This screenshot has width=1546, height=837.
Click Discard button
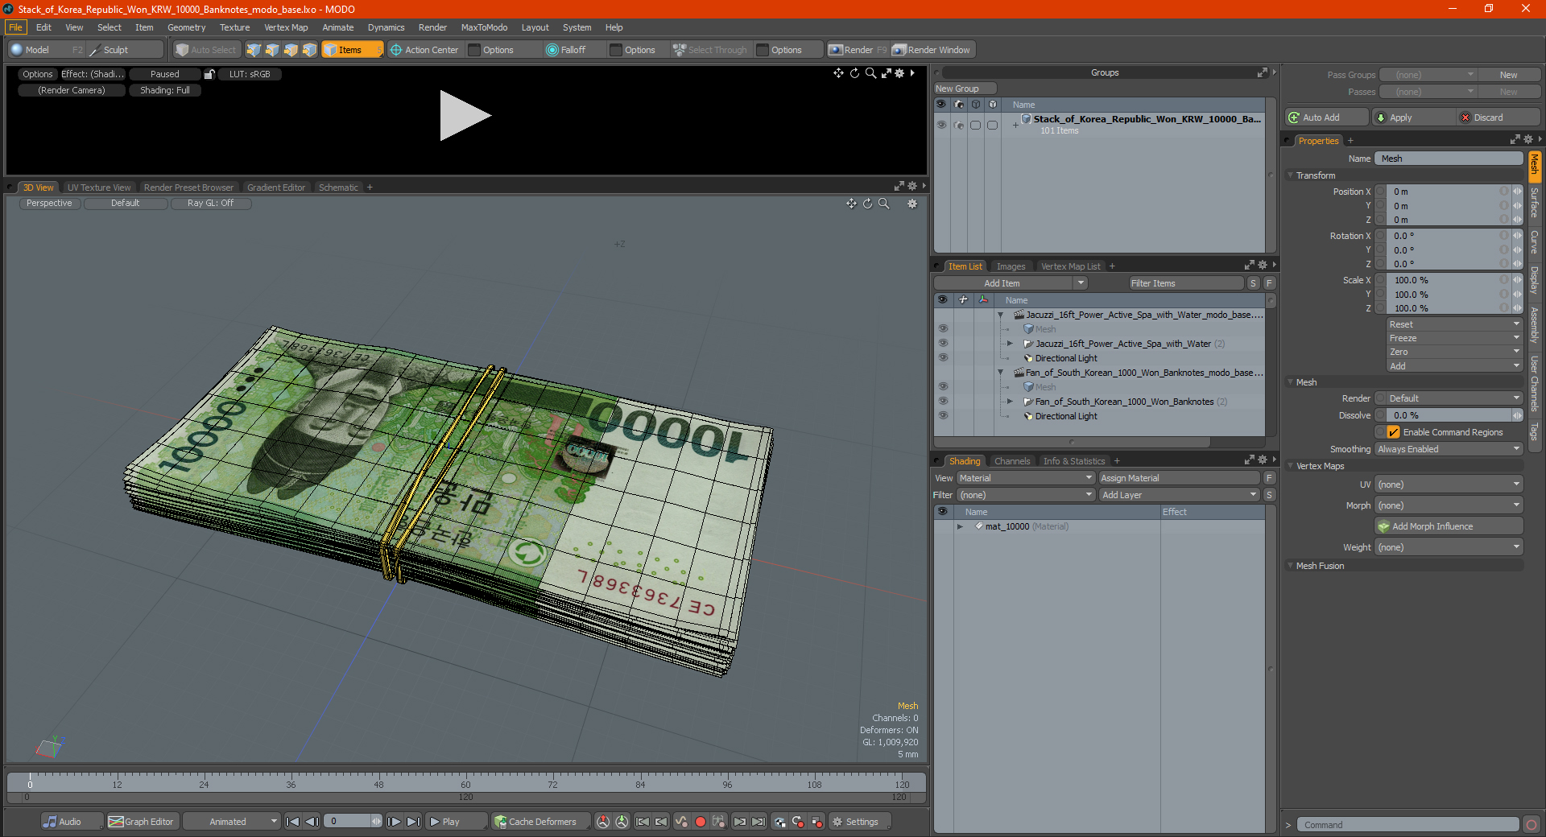click(1498, 118)
